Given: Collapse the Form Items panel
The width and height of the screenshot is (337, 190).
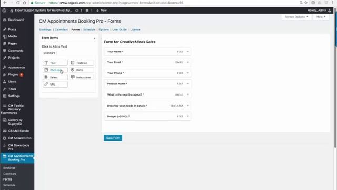Looking at the screenshot, I should pyautogui.click(x=94, y=38).
